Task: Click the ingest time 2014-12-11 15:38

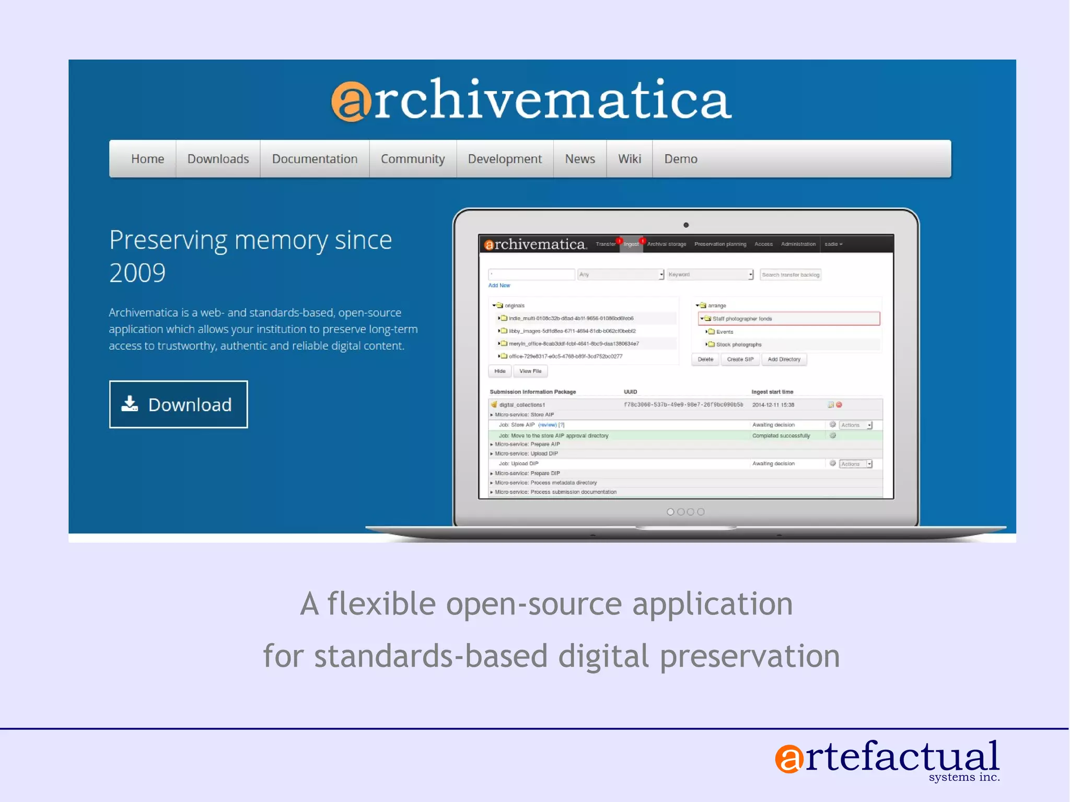Action: 773,404
